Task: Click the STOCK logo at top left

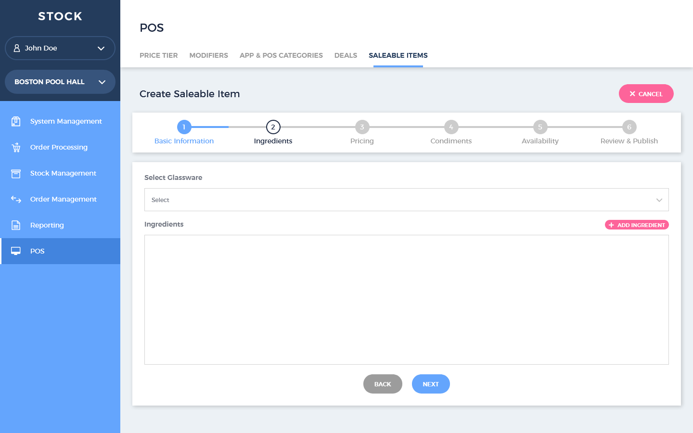Action: pos(60,16)
